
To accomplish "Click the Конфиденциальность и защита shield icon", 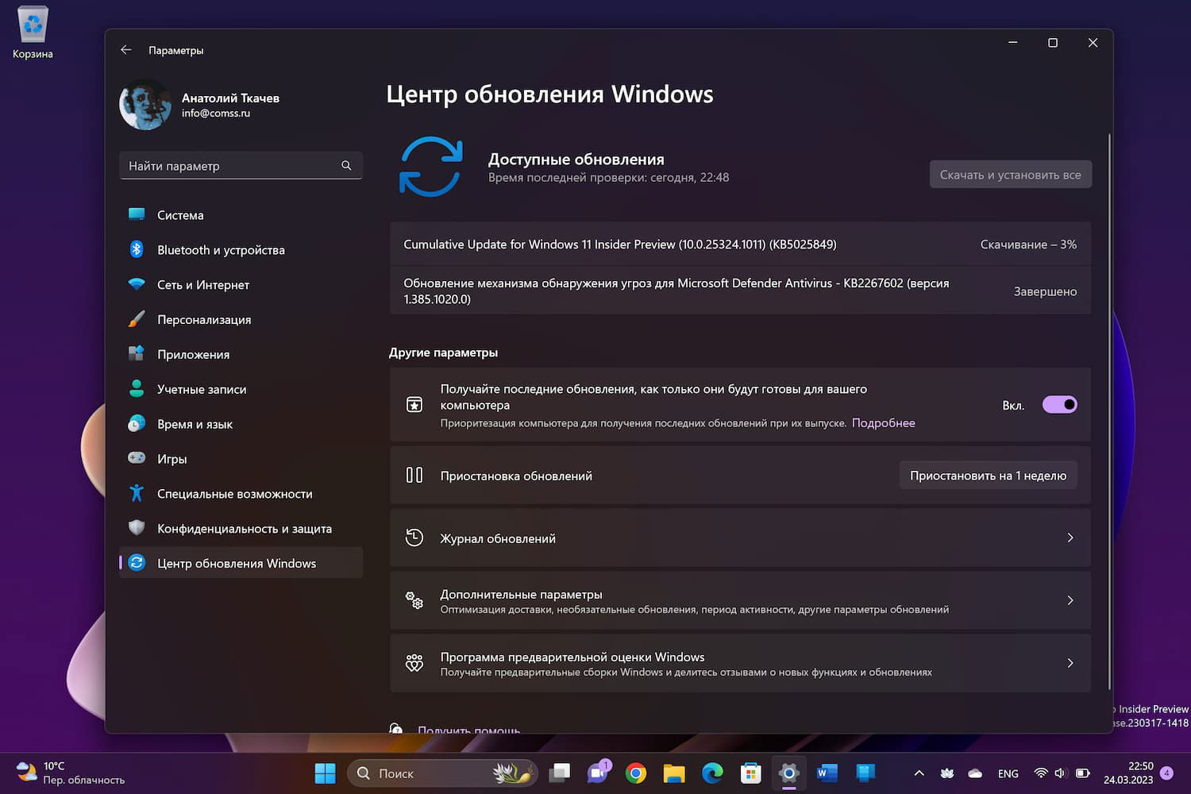I will (137, 528).
